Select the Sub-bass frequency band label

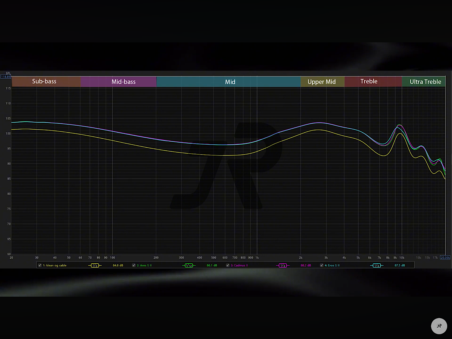point(44,81)
